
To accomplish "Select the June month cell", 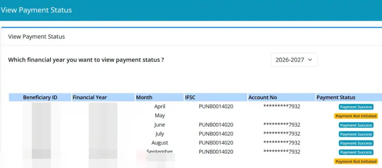I will pyautogui.click(x=160, y=125).
